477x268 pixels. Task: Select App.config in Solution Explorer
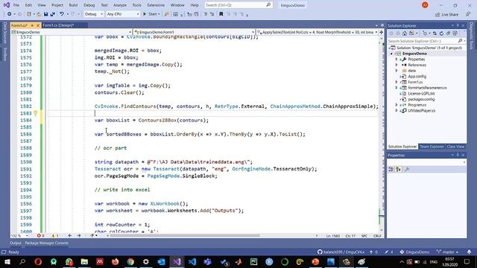[x=417, y=76]
